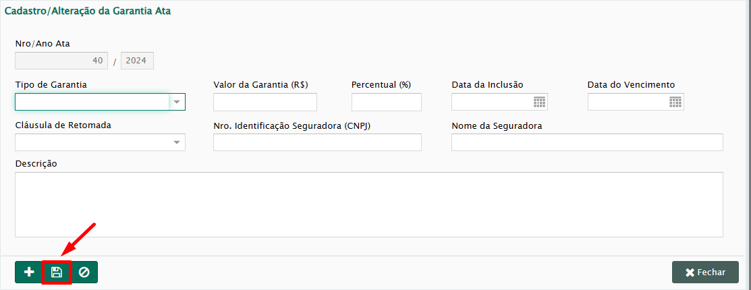Click the Tipo de Garantia text box
The image size is (751, 290).
(92, 102)
